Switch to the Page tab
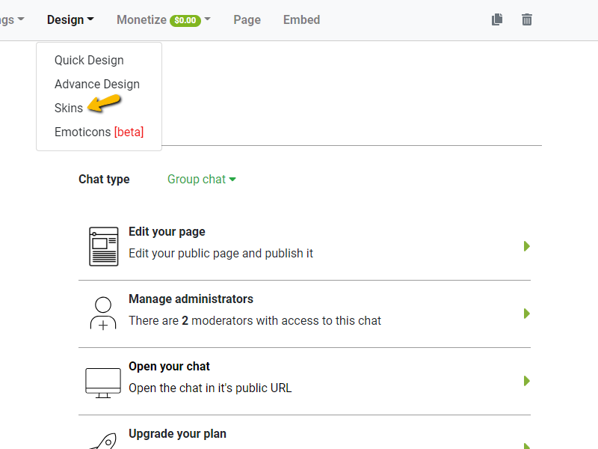Screen dimensions: 598x449 click(x=247, y=20)
